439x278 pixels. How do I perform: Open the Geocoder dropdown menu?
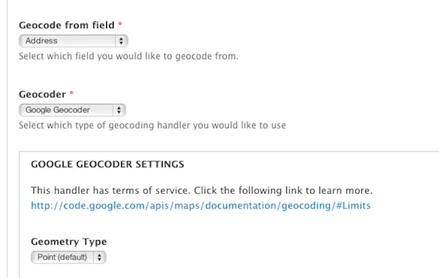pos(72,110)
